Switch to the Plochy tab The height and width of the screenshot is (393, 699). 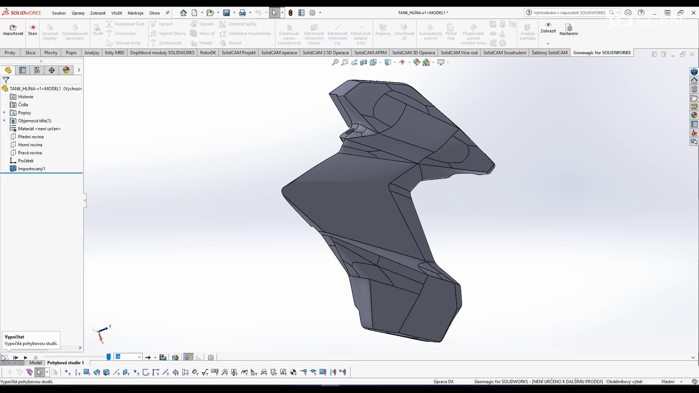click(x=51, y=53)
